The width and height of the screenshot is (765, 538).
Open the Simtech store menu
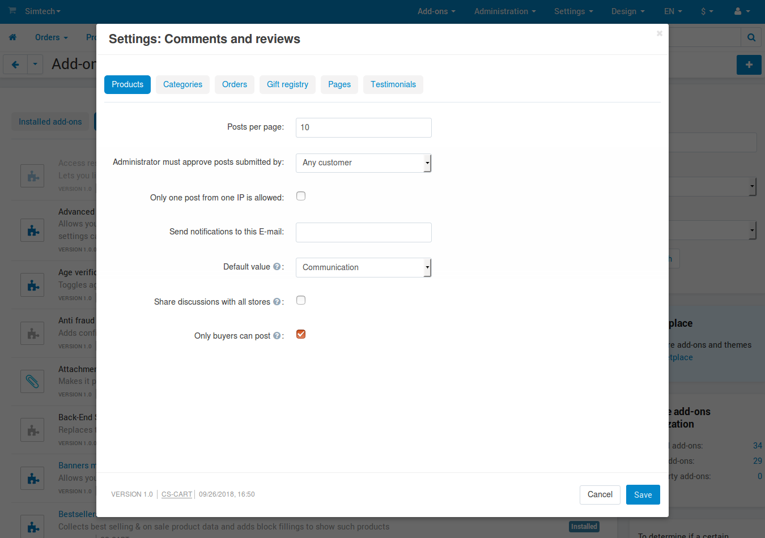click(42, 11)
